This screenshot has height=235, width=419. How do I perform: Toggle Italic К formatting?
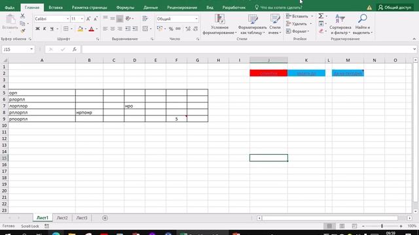click(45, 29)
